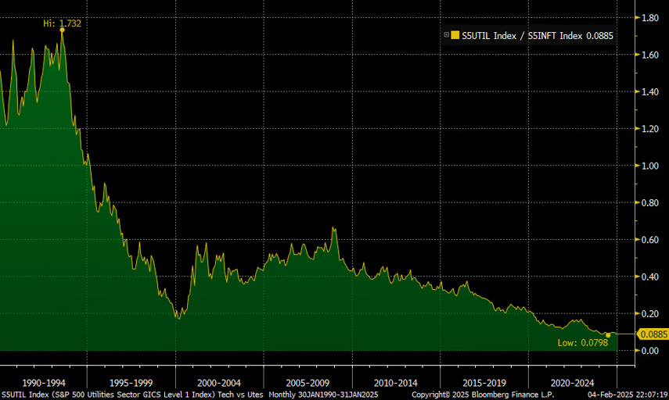669x400 pixels.
Task: Click the yellow legend color swatch
Action: (x=455, y=35)
